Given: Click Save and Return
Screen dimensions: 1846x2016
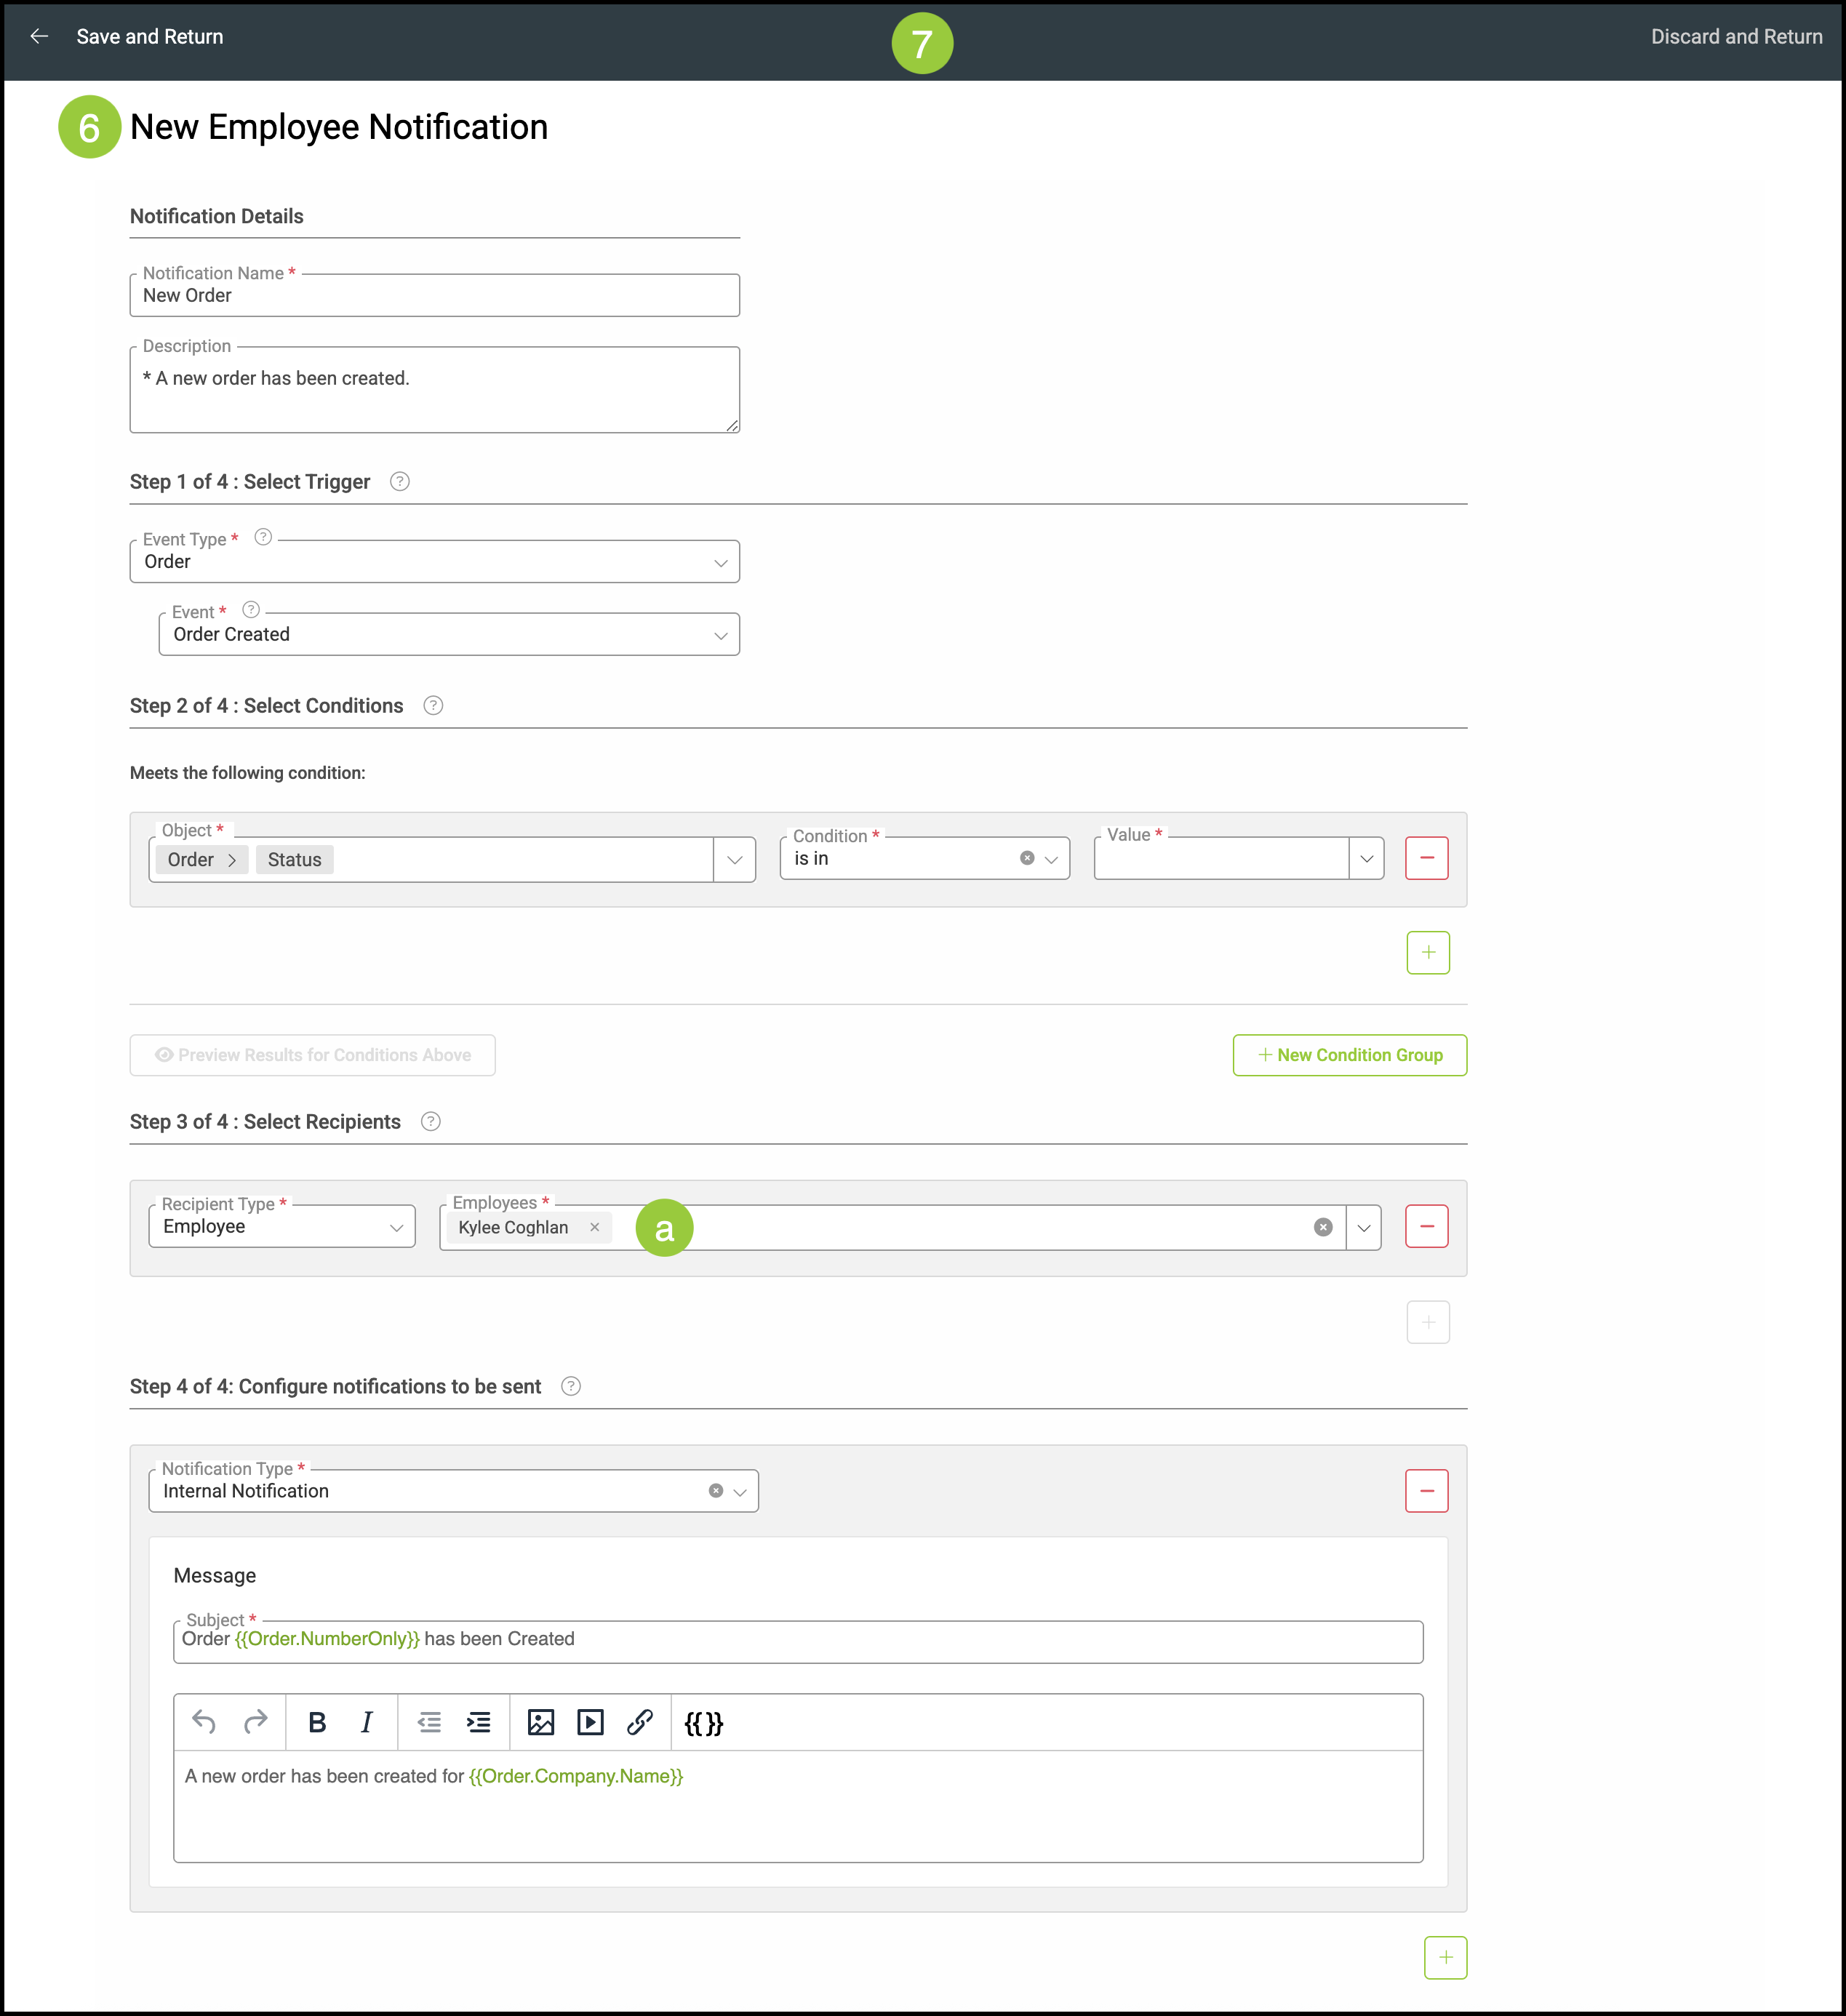Looking at the screenshot, I should click(x=149, y=37).
